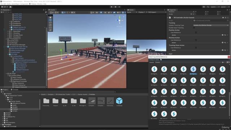
Task: Open XR Controller component more options menu
Action: point(228,18)
